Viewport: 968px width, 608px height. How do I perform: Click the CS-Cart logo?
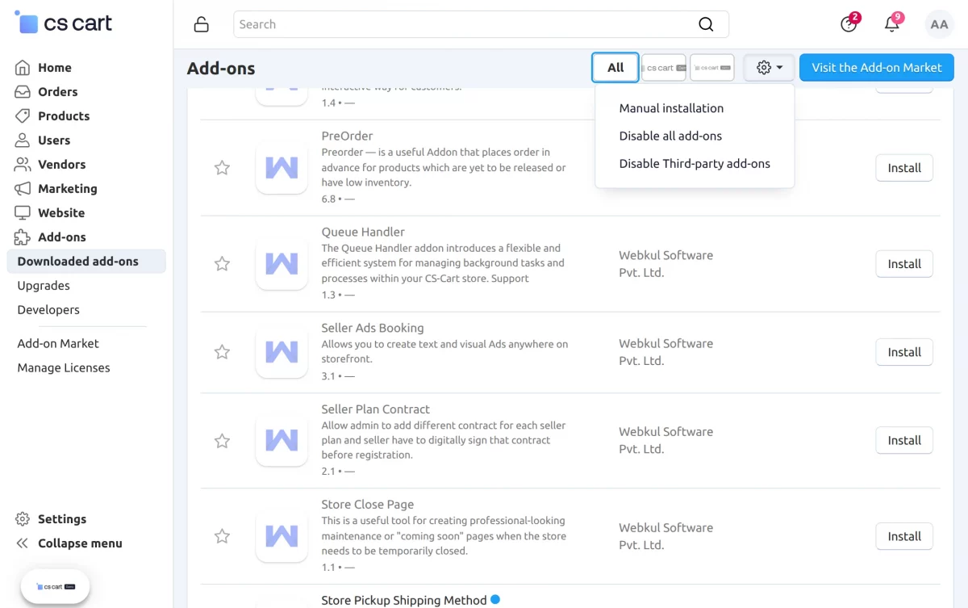pyautogui.click(x=64, y=23)
